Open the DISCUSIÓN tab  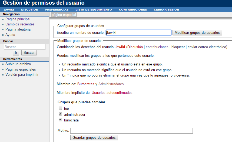(29, 9)
